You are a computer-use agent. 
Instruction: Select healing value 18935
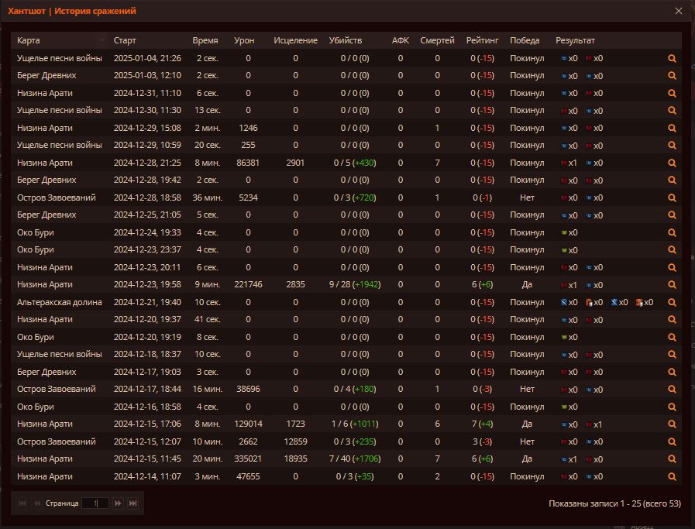tap(296, 459)
